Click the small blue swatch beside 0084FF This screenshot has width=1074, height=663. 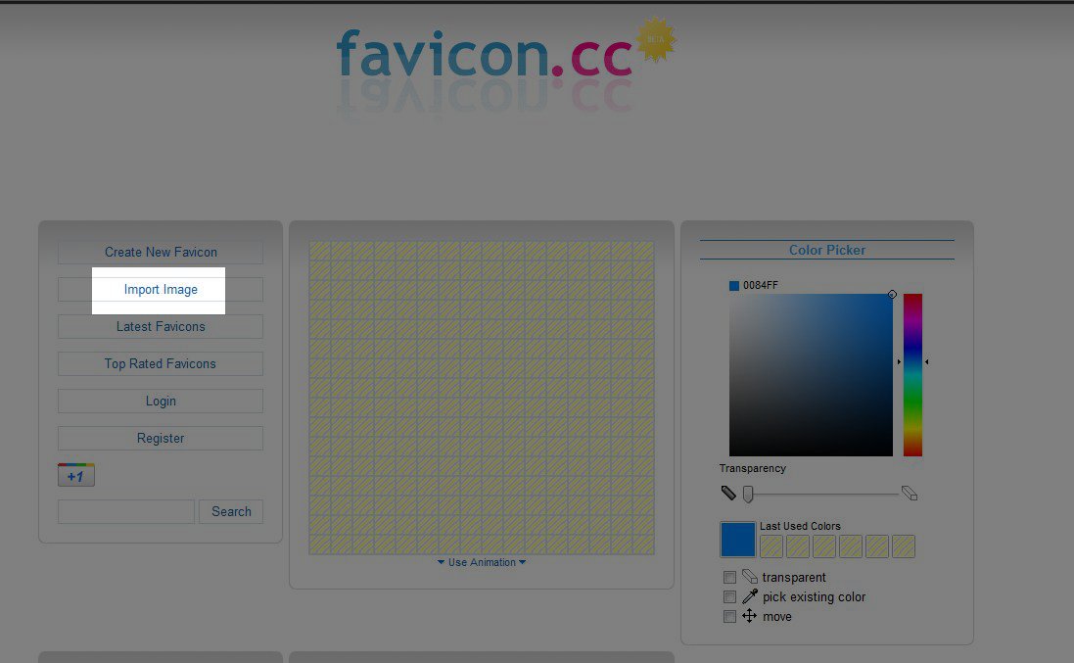tap(733, 285)
